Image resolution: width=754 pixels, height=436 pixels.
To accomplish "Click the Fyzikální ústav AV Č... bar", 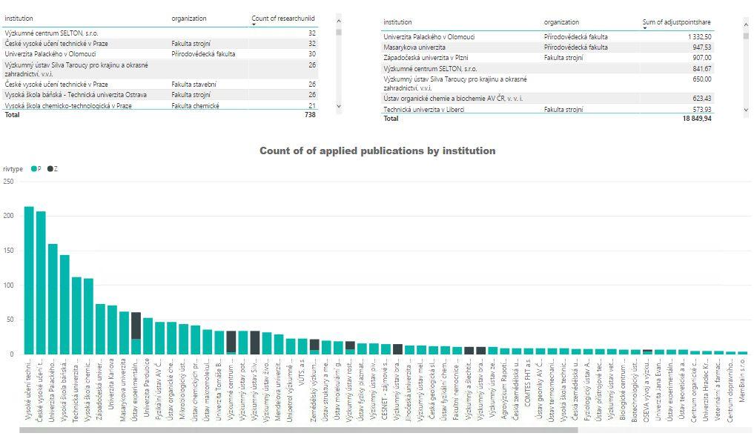I will pyautogui.click(x=159, y=338).
